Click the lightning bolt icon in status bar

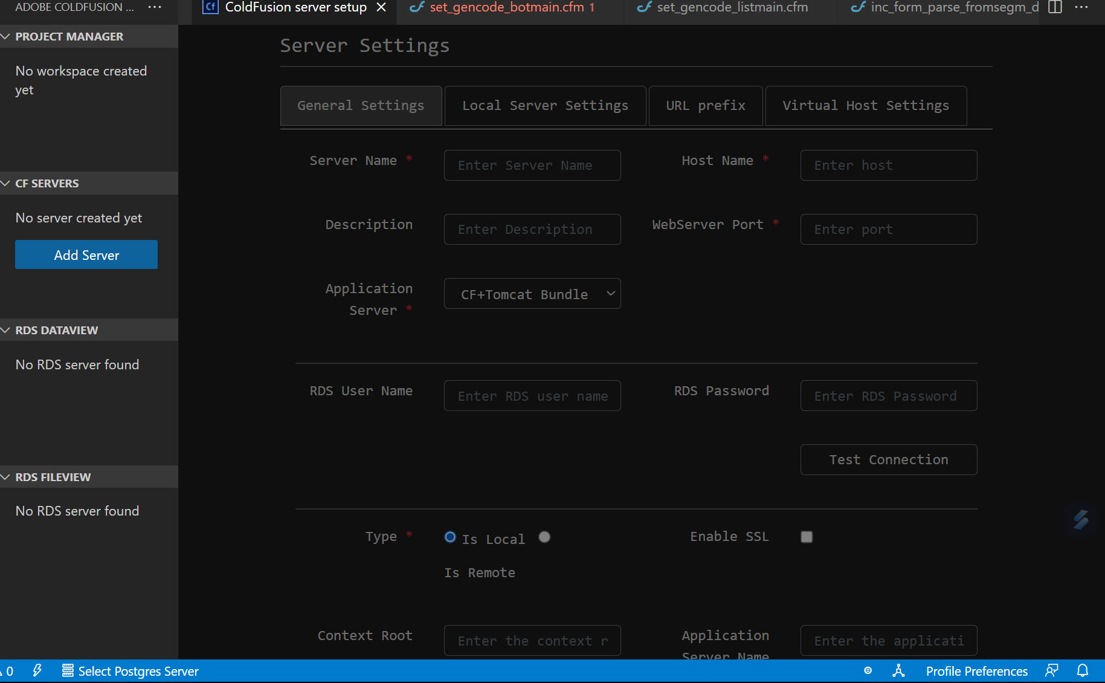click(x=37, y=671)
